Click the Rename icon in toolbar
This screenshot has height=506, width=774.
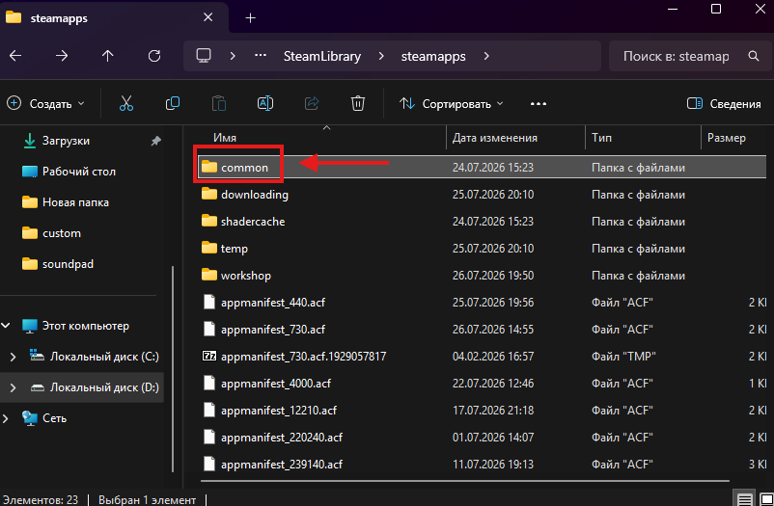click(x=265, y=103)
